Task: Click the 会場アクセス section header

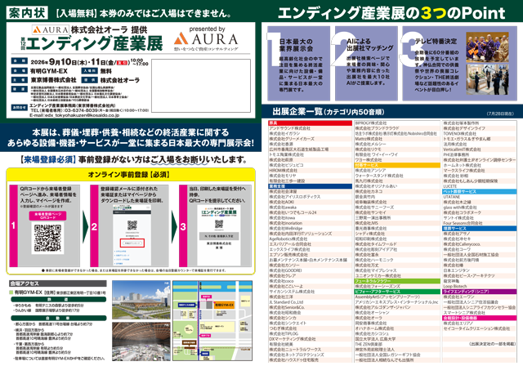Action: coord(58,283)
